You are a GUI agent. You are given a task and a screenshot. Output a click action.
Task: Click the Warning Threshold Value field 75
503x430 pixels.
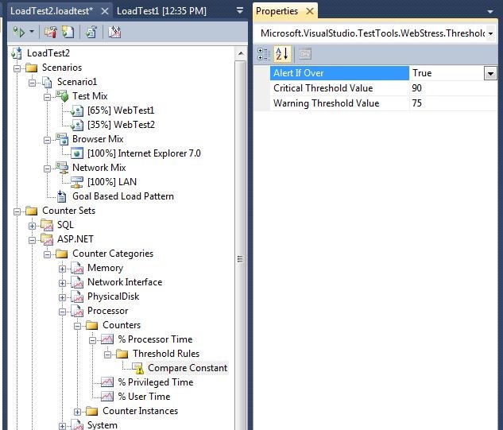(453, 103)
